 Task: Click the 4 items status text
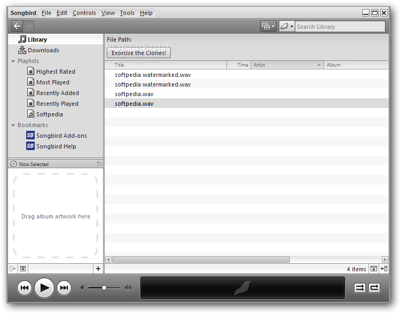click(356, 269)
